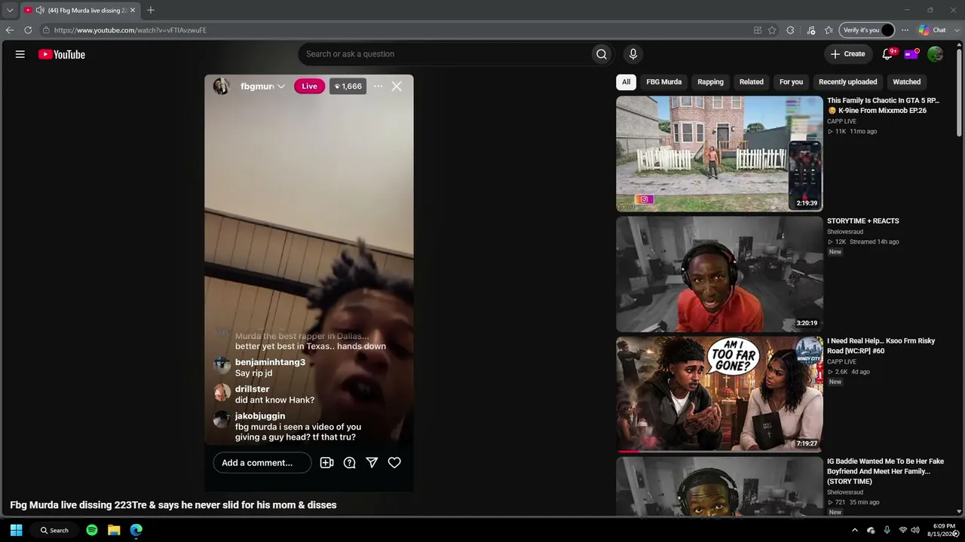
Task: Reload the page
Action: tap(28, 30)
